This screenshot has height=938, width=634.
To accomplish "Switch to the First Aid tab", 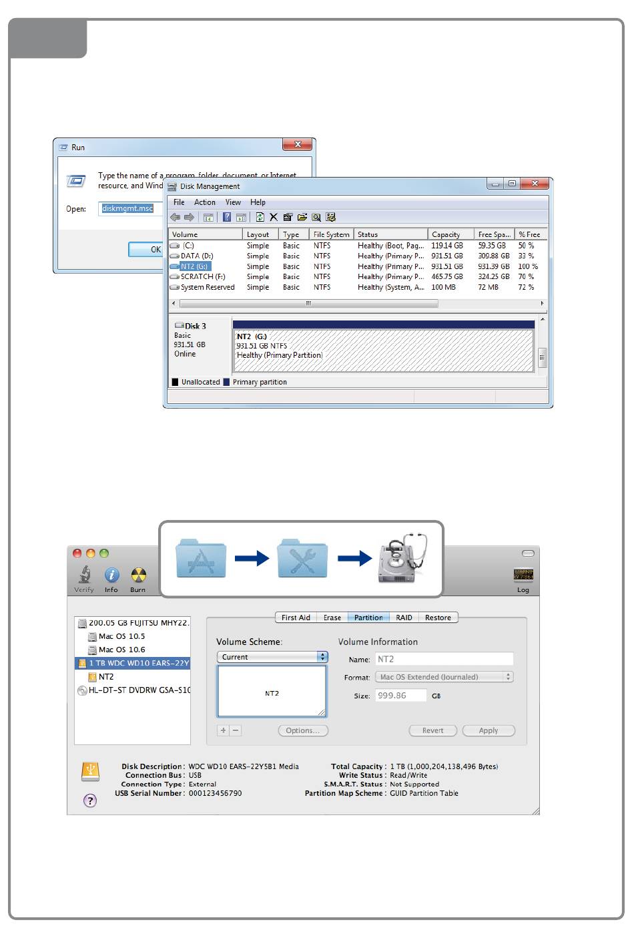I will click(x=296, y=618).
